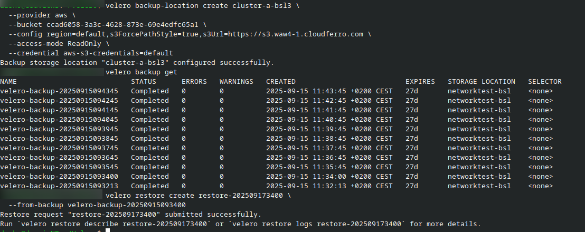This screenshot has width=585, height=232.
Task: Click the EXPIRES column header
Action: 420,82
